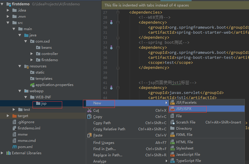Toggle fold marker at line 42 dependency

pos(118,88)
